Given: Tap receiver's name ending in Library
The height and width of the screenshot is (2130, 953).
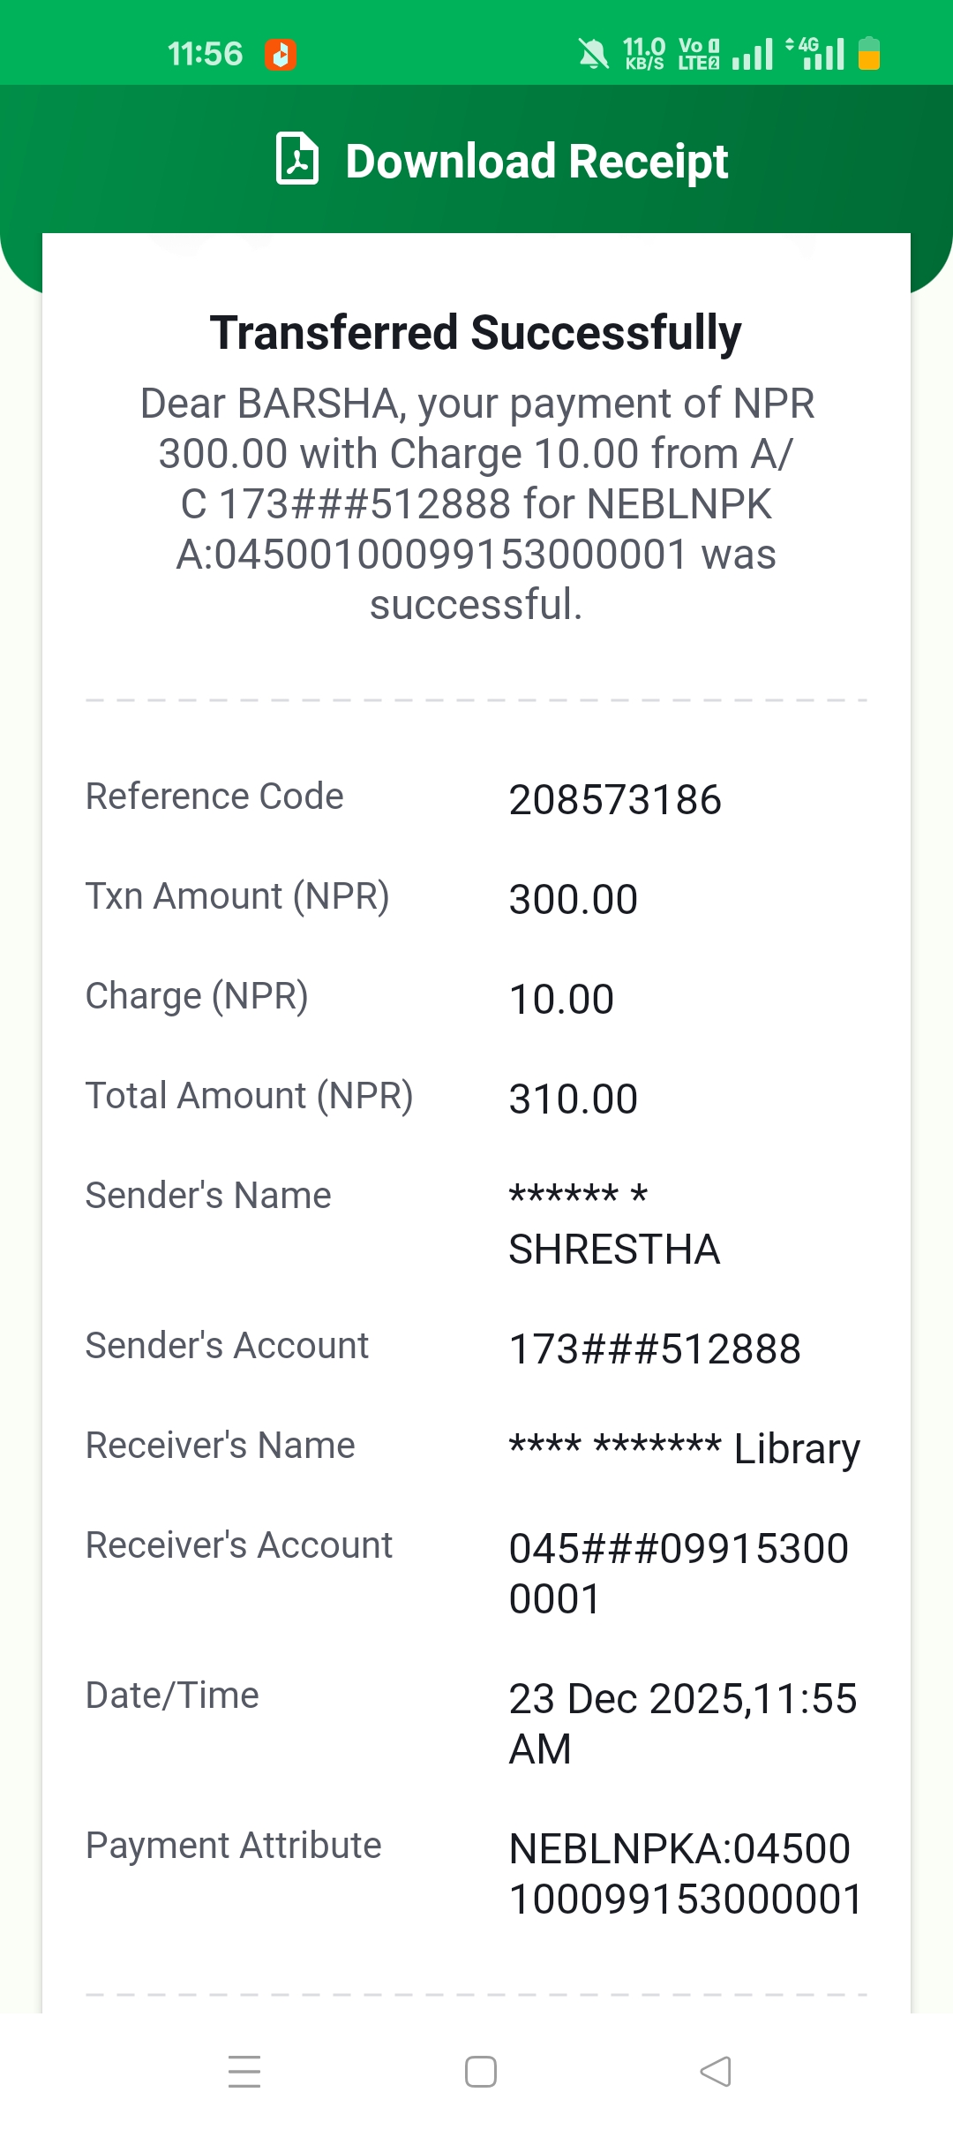Looking at the screenshot, I should [684, 1448].
